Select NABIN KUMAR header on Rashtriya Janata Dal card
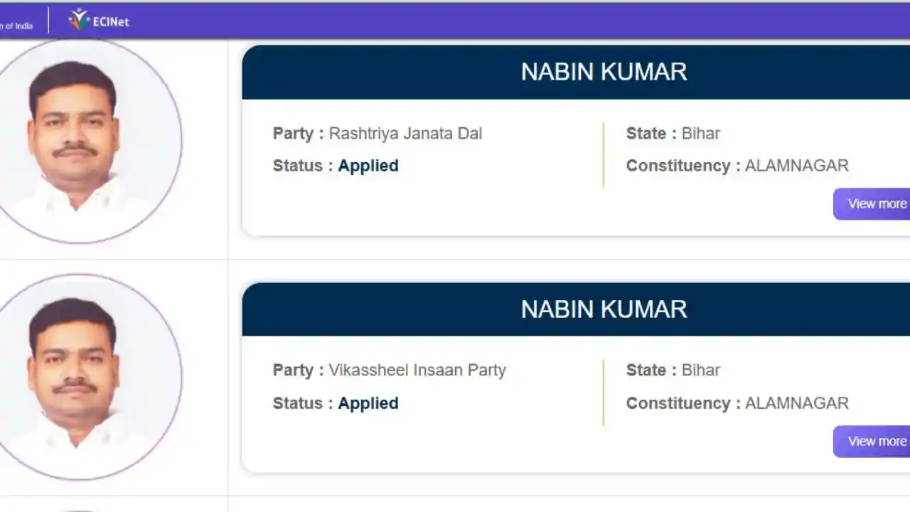Viewport: 910px width, 512px height. pos(604,72)
